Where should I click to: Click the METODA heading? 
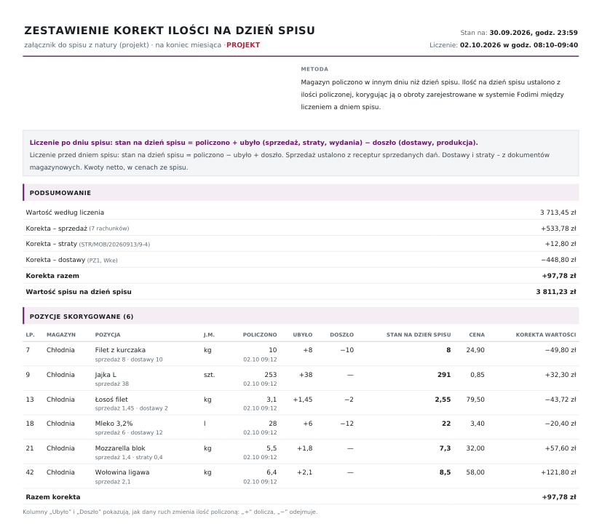314,69
